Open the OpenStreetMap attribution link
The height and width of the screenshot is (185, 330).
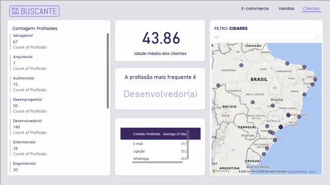tap(298, 172)
